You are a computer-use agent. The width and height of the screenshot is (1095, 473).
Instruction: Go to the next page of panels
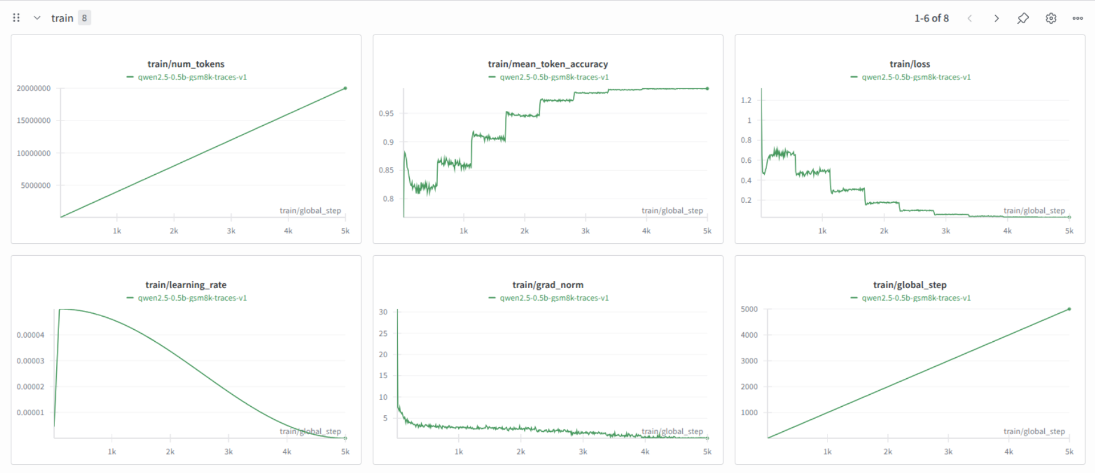(996, 18)
